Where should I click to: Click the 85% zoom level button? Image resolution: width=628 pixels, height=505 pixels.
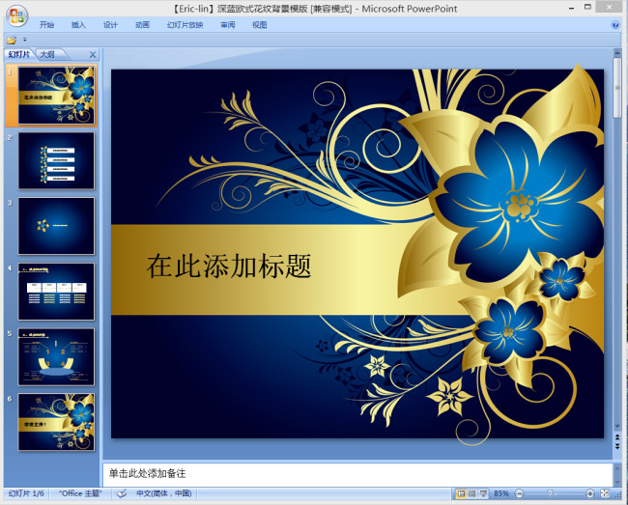pos(501,493)
